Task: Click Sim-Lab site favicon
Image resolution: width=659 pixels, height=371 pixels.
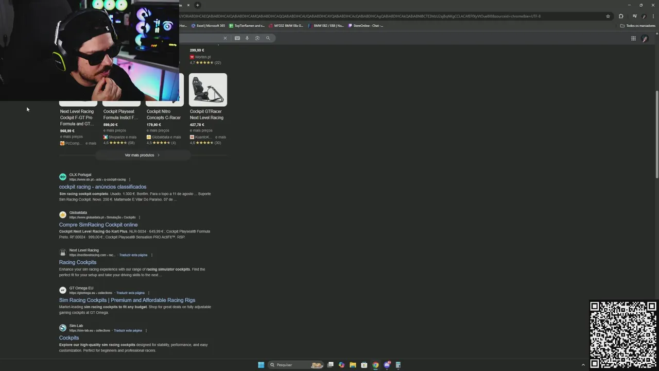Action: click(x=63, y=328)
